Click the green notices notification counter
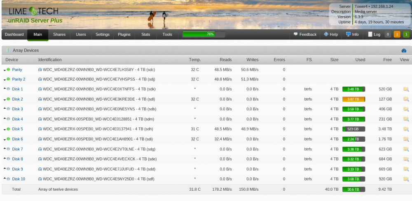 pos(406,35)
